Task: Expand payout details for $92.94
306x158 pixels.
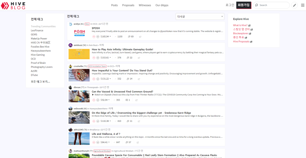Action: pyautogui.click(x=105, y=100)
